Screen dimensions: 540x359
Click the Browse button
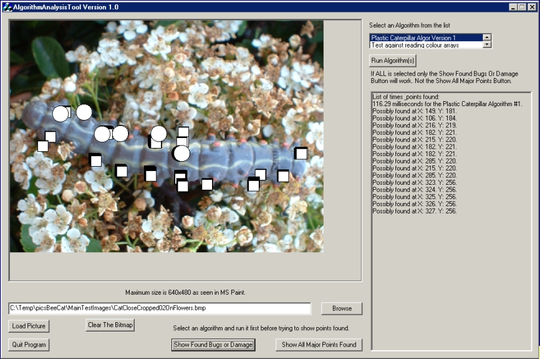click(x=342, y=308)
